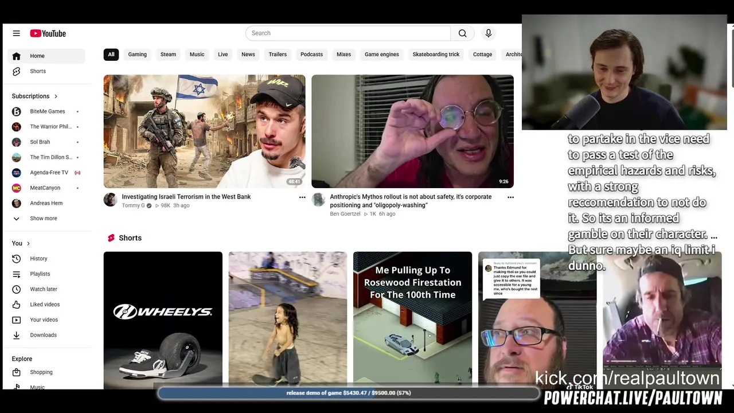
Task: Click Ben Goertzel channel avatar
Action: [318, 200]
